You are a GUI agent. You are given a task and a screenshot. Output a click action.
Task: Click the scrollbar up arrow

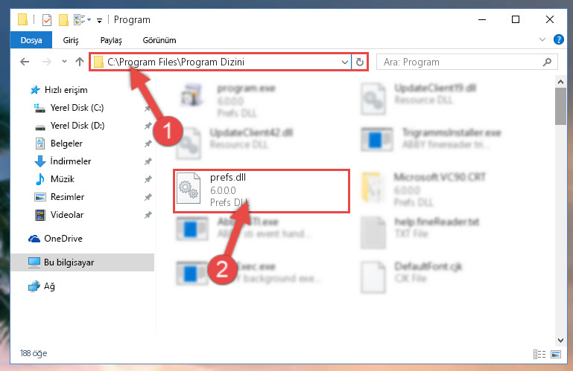tap(560, 82)
